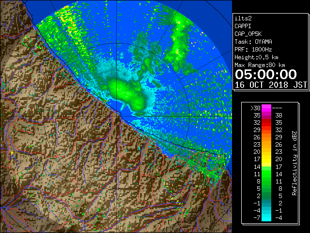
Task: Click the 'Task: OYAMA' line
Action: coord(253,42)
